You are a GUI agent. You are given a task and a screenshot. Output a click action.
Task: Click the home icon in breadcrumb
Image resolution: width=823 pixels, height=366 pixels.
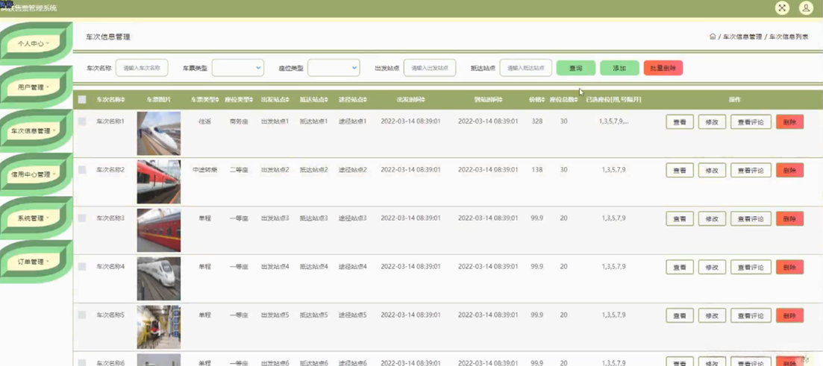point(713,37)
